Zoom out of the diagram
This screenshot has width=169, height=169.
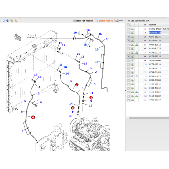[x=15, y=21]
